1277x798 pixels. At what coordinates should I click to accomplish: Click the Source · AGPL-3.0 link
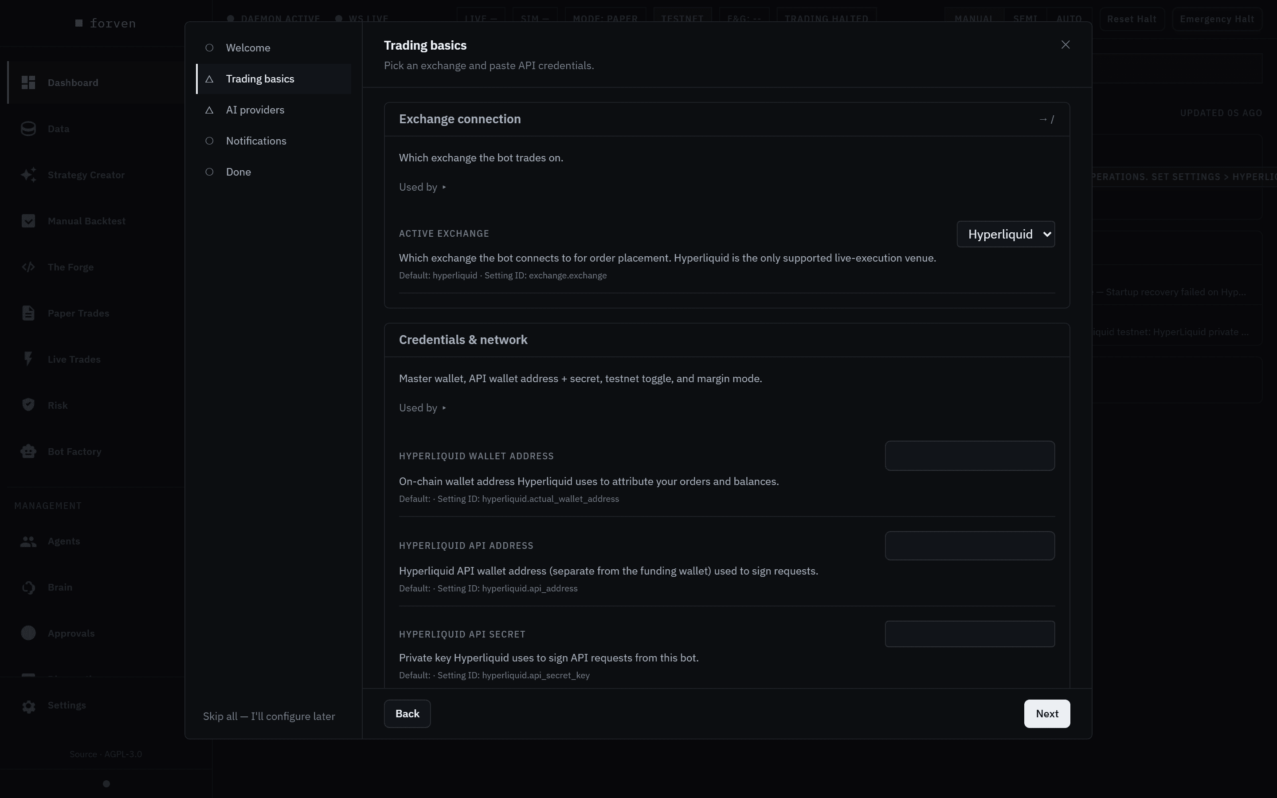tap(106, 754)
